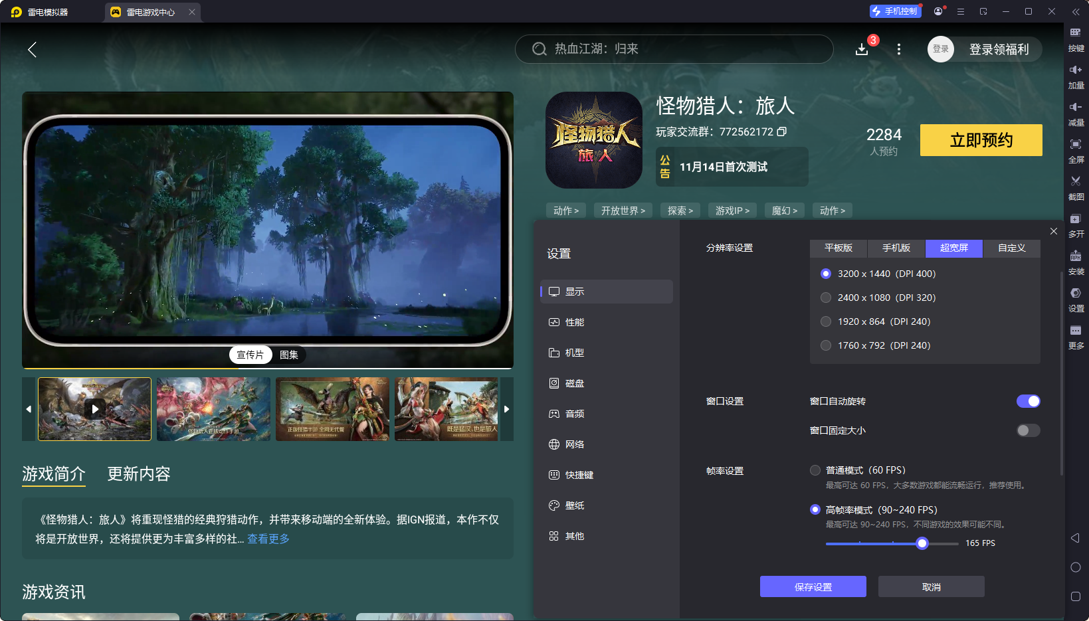The image size is (1089, 621).
Task: Switch to the 手机版 resolution tab
Action: coord(896,248)
